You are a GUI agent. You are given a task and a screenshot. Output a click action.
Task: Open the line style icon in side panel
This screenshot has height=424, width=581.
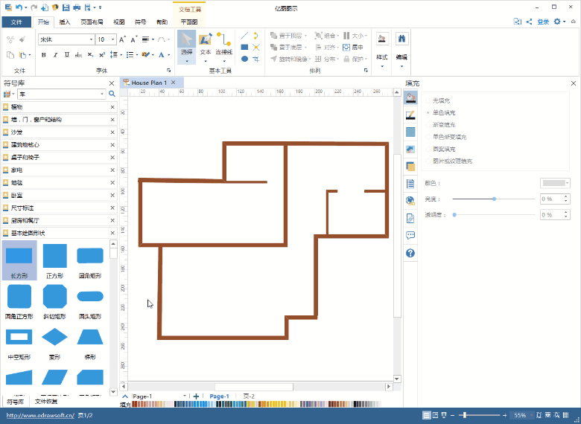[x=410, y=115]
